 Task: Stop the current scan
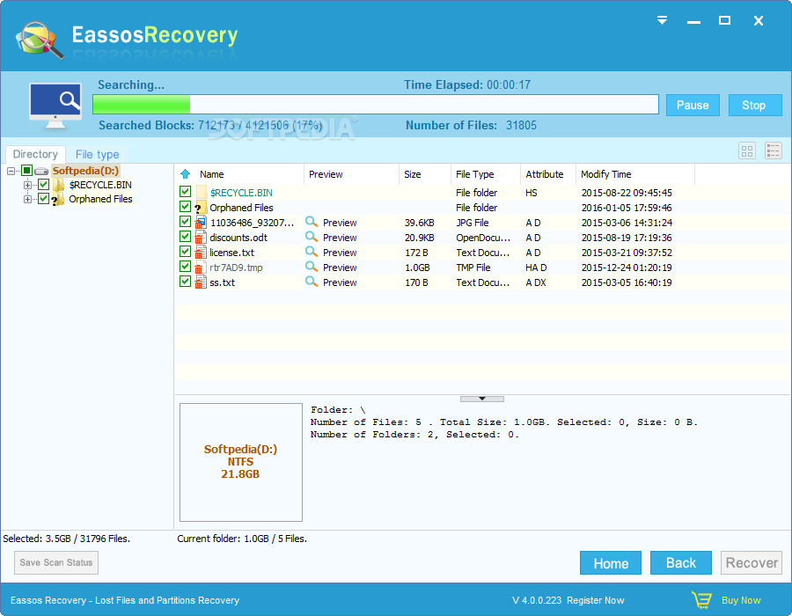[753, 105]
